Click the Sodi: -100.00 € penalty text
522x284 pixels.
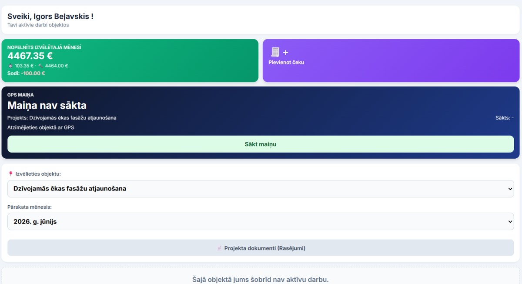(26, 73)
